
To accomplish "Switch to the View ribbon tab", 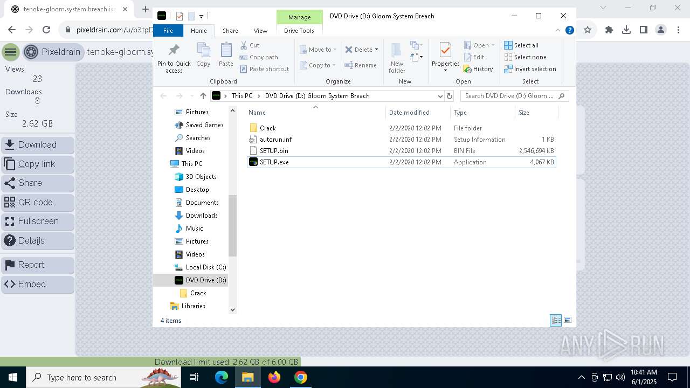I will pos(260,31).
